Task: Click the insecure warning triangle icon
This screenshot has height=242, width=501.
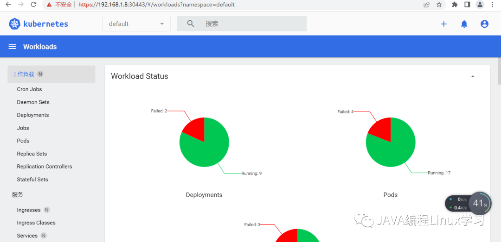Action: 49,5
